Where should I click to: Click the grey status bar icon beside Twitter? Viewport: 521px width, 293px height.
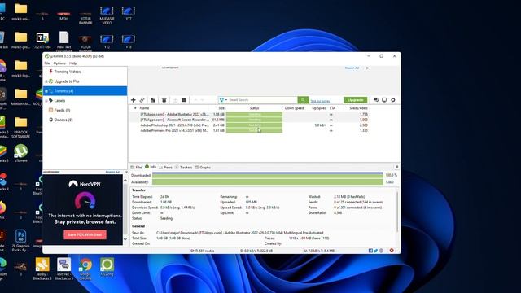pos(381,251)
